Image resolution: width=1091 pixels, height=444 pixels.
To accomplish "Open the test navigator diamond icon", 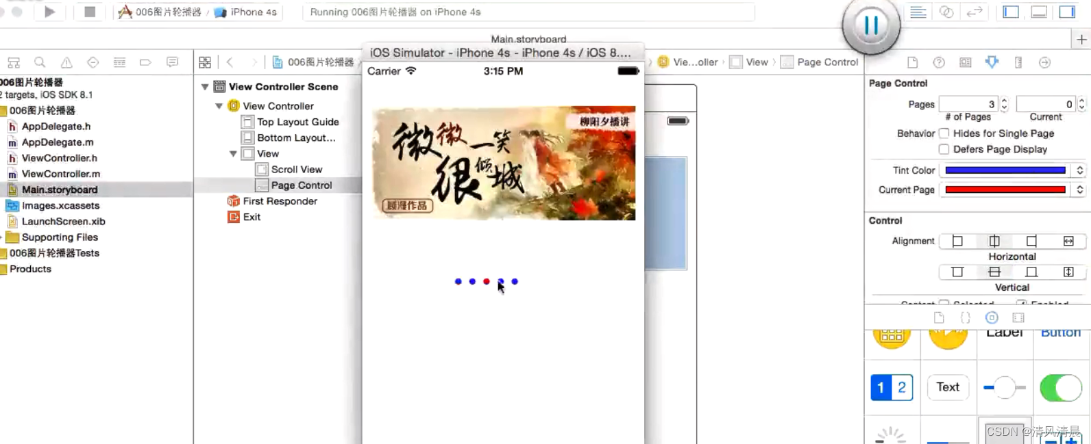I will click(93, 62).
